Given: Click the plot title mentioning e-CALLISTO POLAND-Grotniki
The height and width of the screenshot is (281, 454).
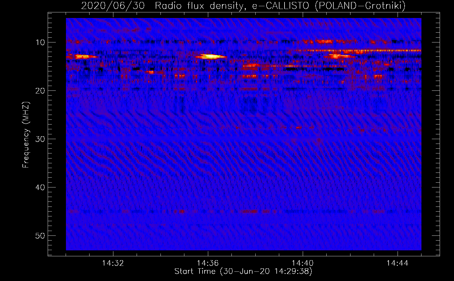Looking at the screenshot, I should click(243, 6).
